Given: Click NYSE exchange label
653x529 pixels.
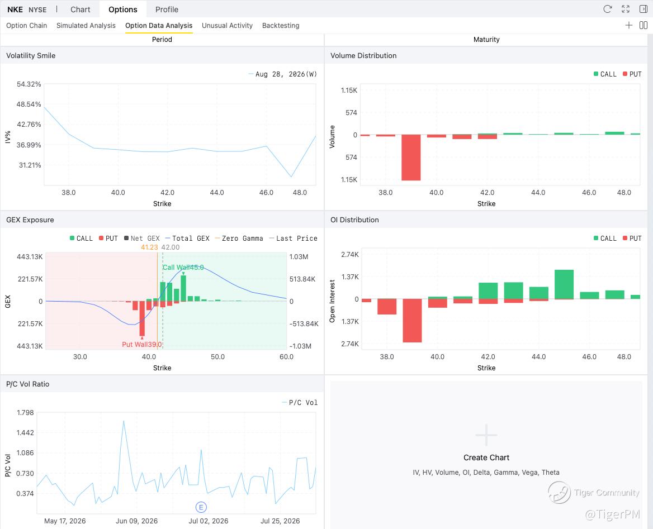Looking at the screenshot, I should [x=37, y=9].
